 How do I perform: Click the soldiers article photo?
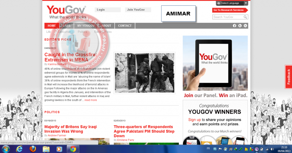point(145,73)
